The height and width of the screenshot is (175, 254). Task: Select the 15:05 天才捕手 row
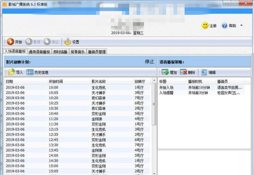tap(78, 171)
